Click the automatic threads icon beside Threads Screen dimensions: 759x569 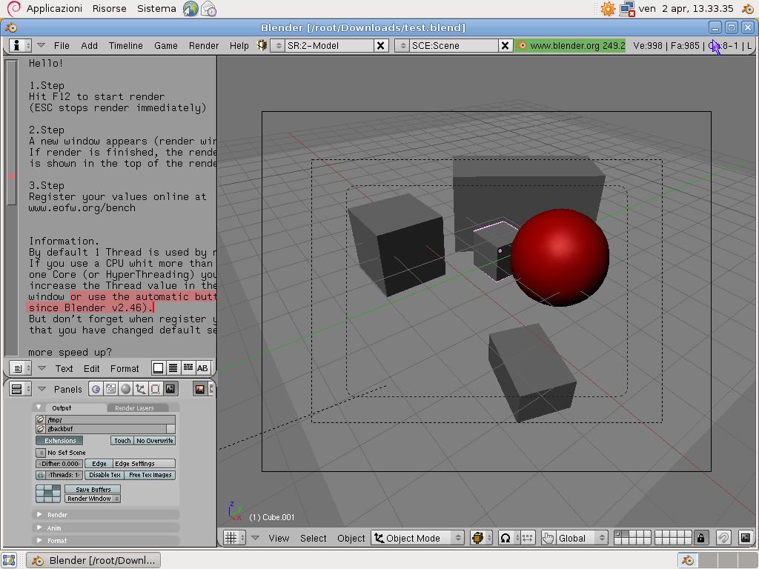(x=41, y=475)
